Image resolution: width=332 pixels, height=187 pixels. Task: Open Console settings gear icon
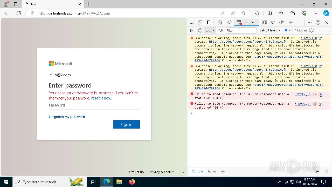pos(312,30)
